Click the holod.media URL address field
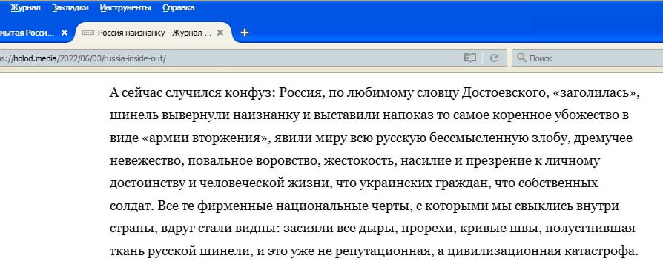This screenshot has height=267, width=663. [228, 58]
